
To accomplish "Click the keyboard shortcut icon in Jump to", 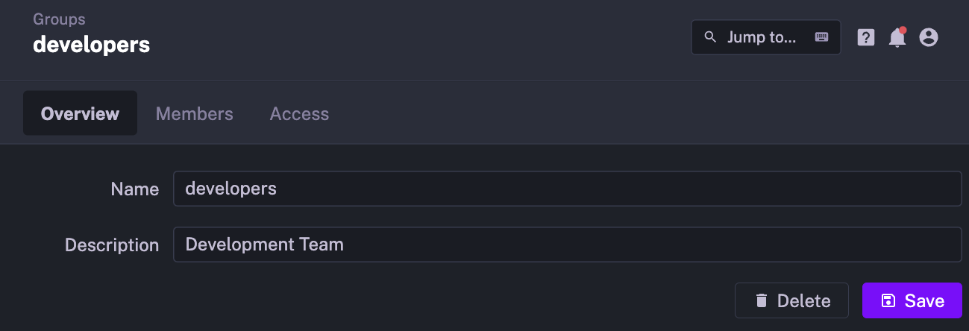I will pyautogui.click(x=821, y=37).
